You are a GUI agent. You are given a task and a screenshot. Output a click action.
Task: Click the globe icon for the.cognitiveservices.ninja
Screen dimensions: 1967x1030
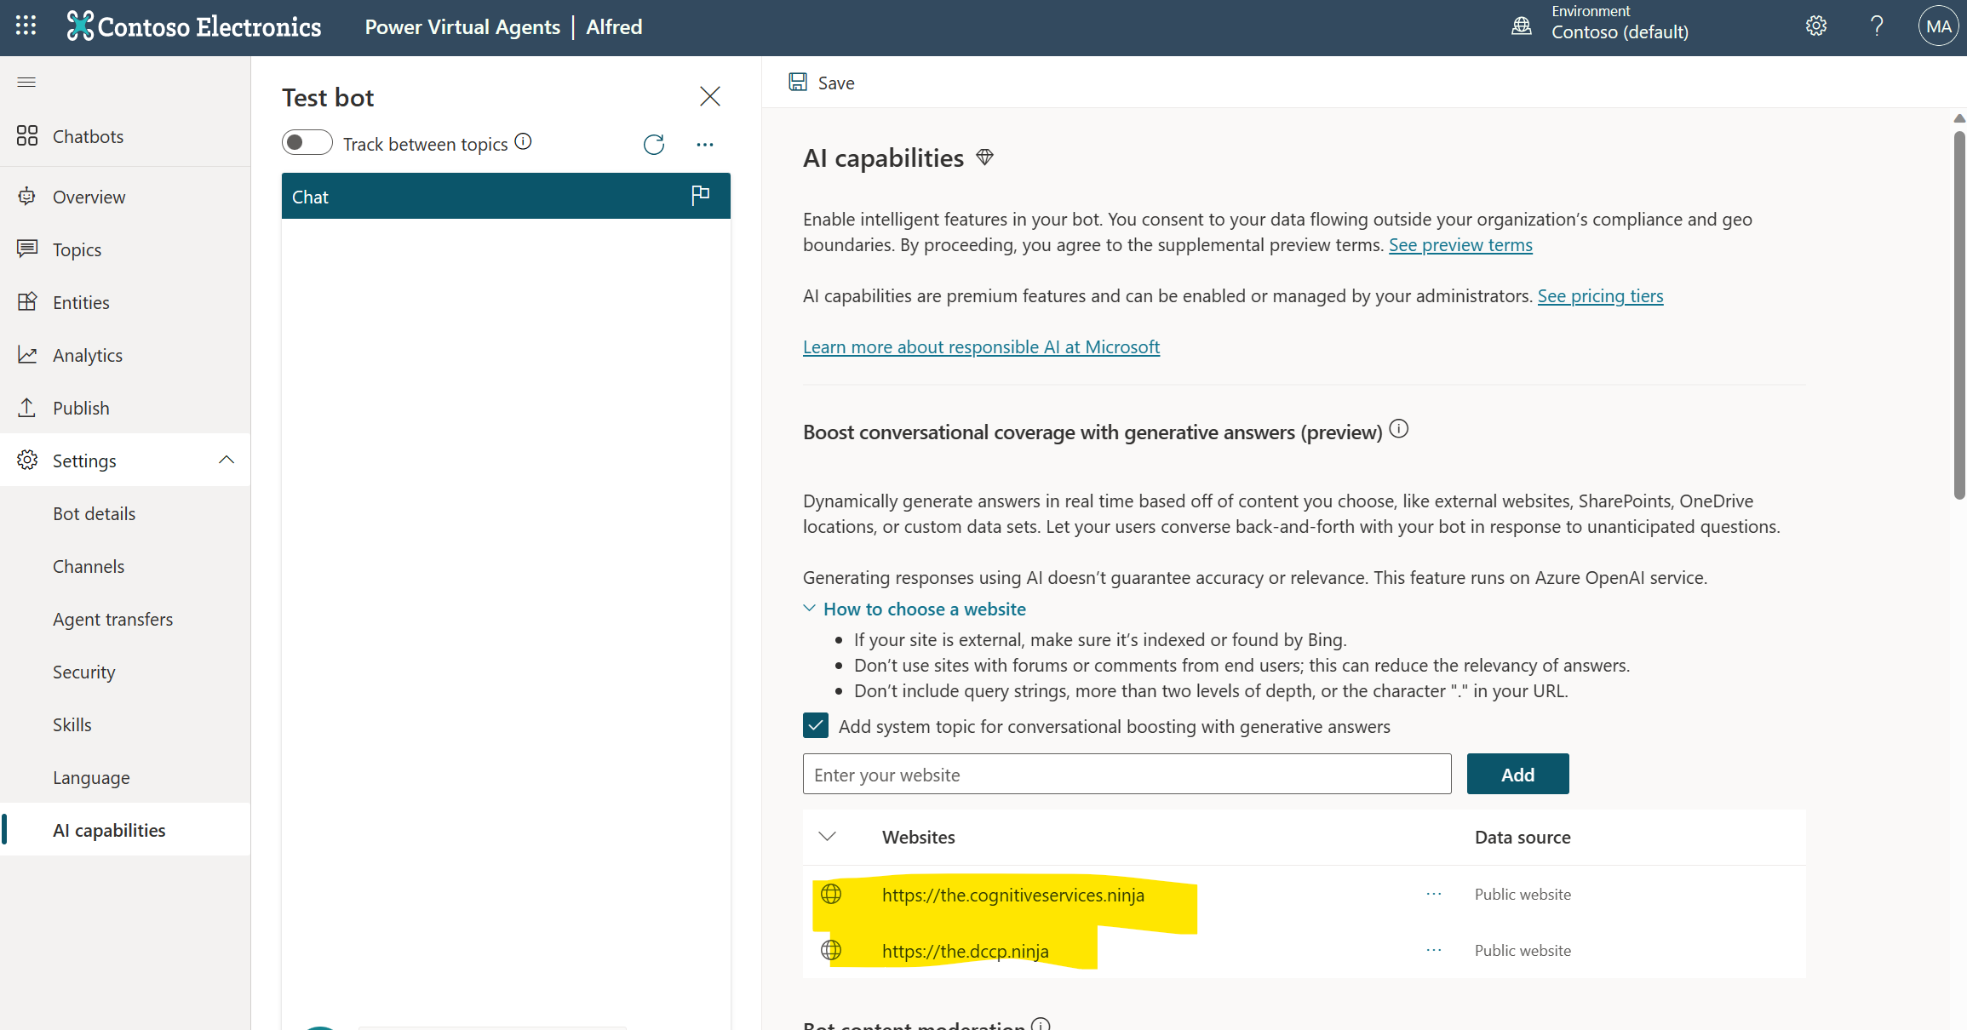click(x=831, y=894)
